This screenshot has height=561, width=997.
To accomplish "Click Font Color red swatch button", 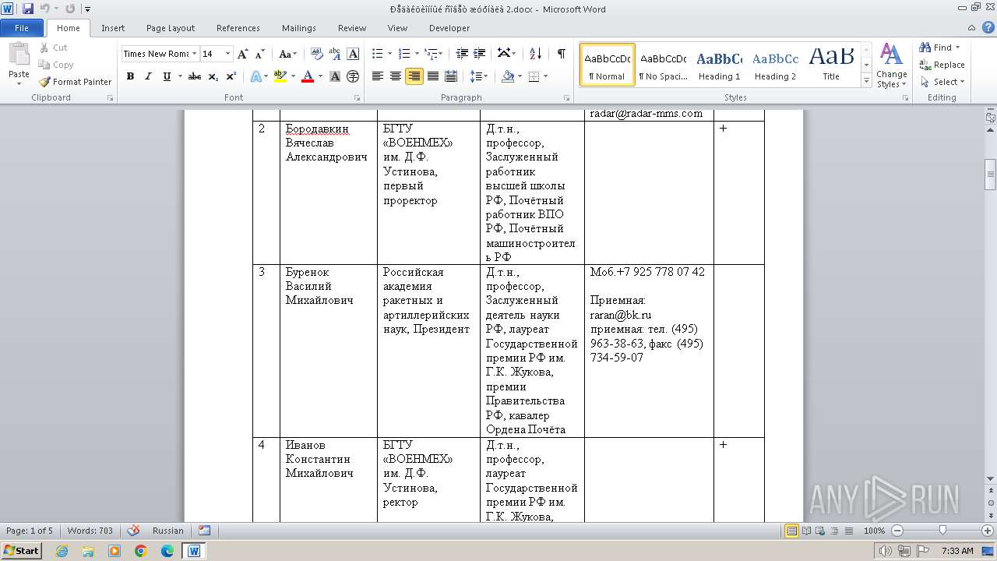I will coord(308,76).
